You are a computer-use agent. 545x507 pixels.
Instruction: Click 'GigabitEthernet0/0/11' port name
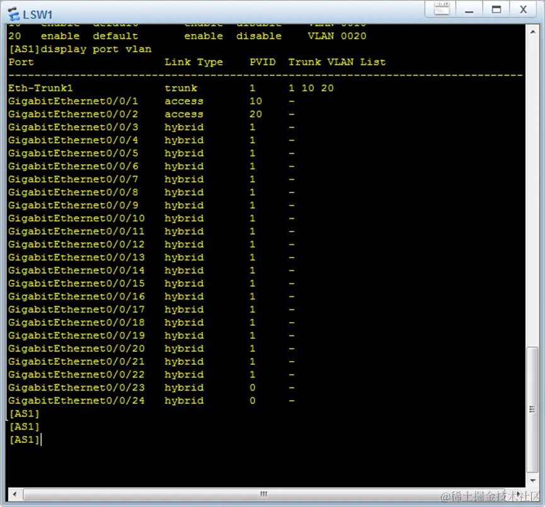click(76, 231)
